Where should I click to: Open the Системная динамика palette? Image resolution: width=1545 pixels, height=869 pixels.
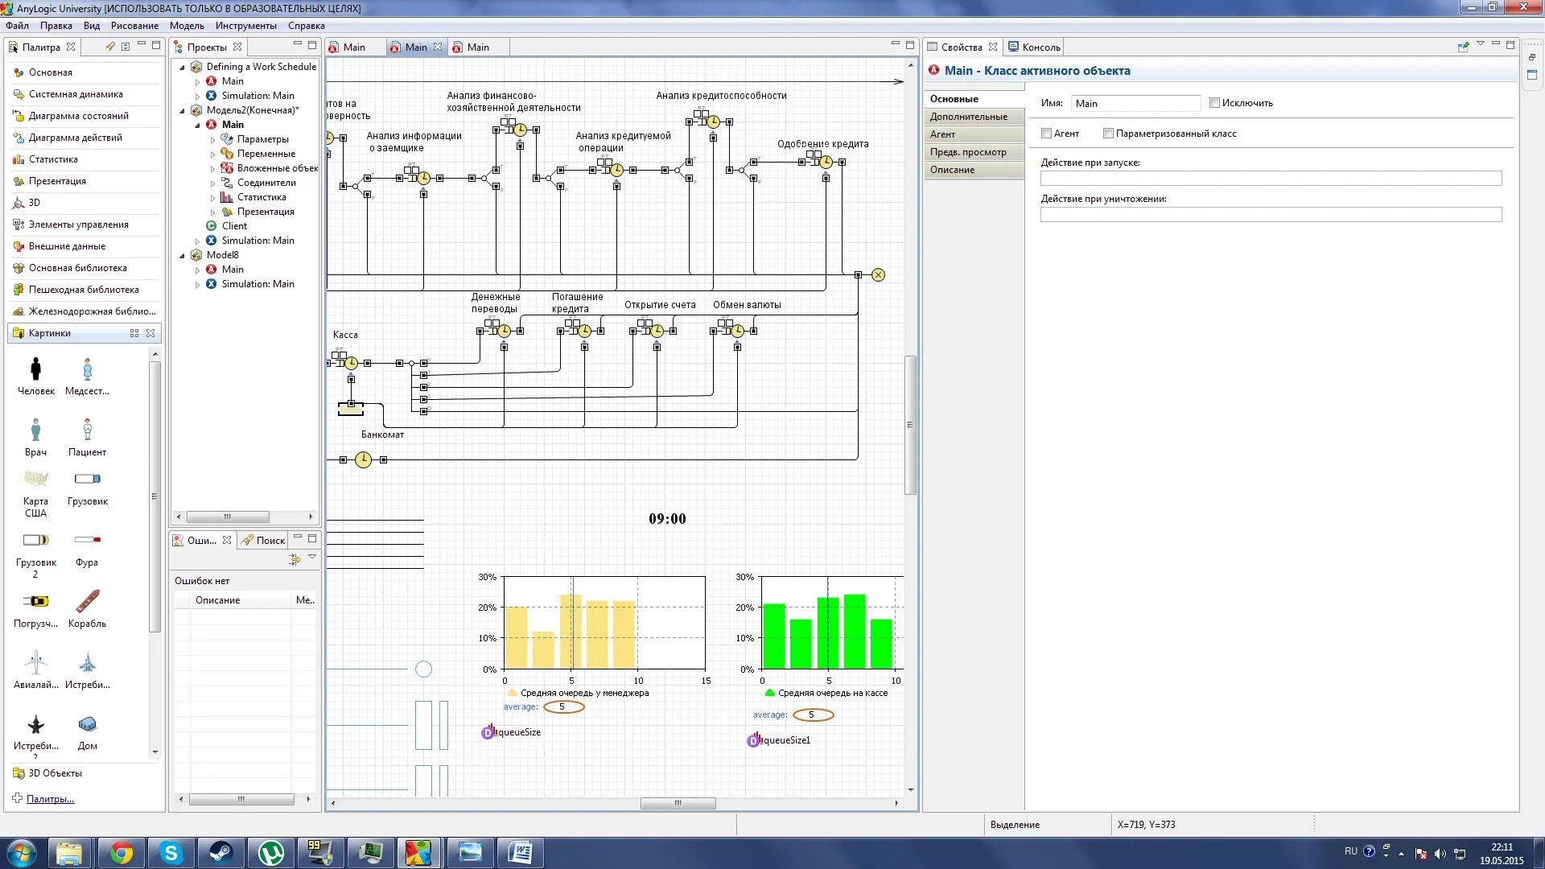pos(75,94)
